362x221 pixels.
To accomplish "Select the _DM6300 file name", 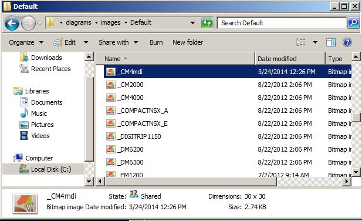I will (130, 162).
